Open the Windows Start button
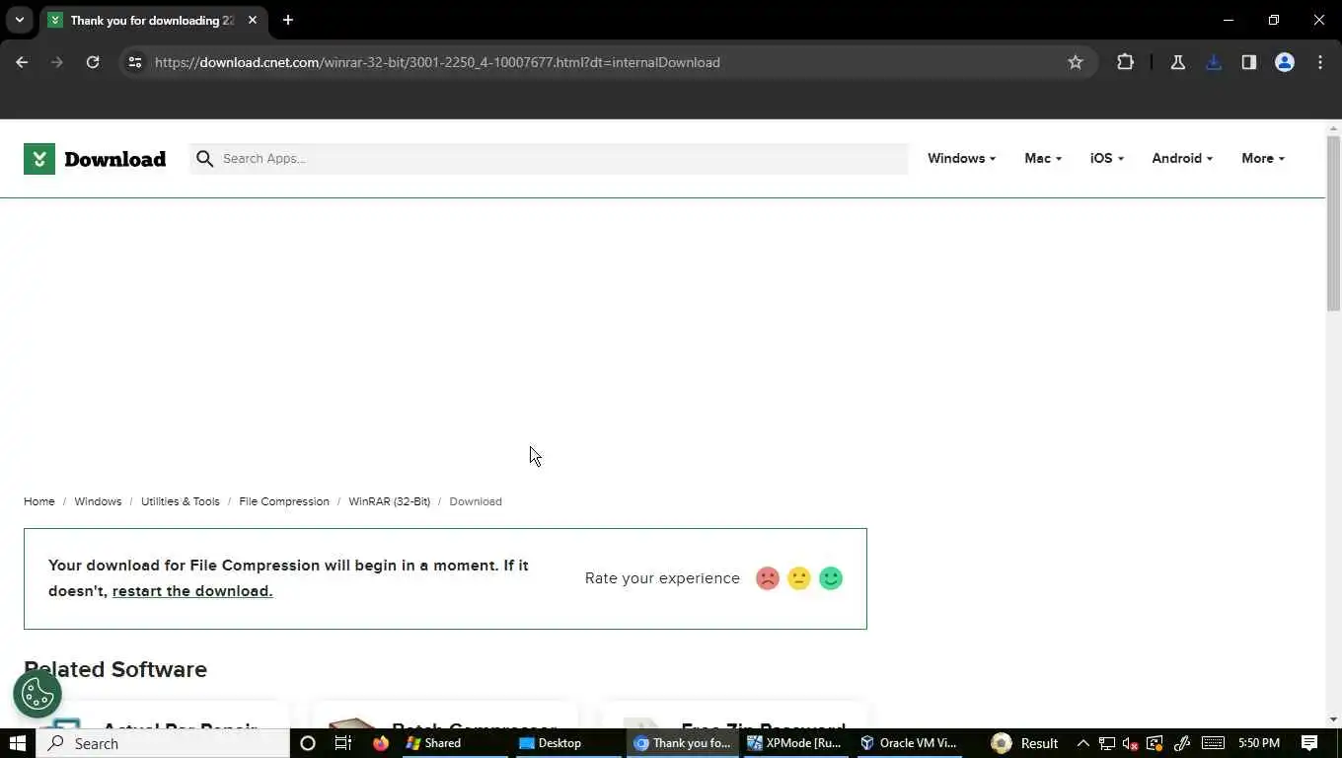 [18, 743]
